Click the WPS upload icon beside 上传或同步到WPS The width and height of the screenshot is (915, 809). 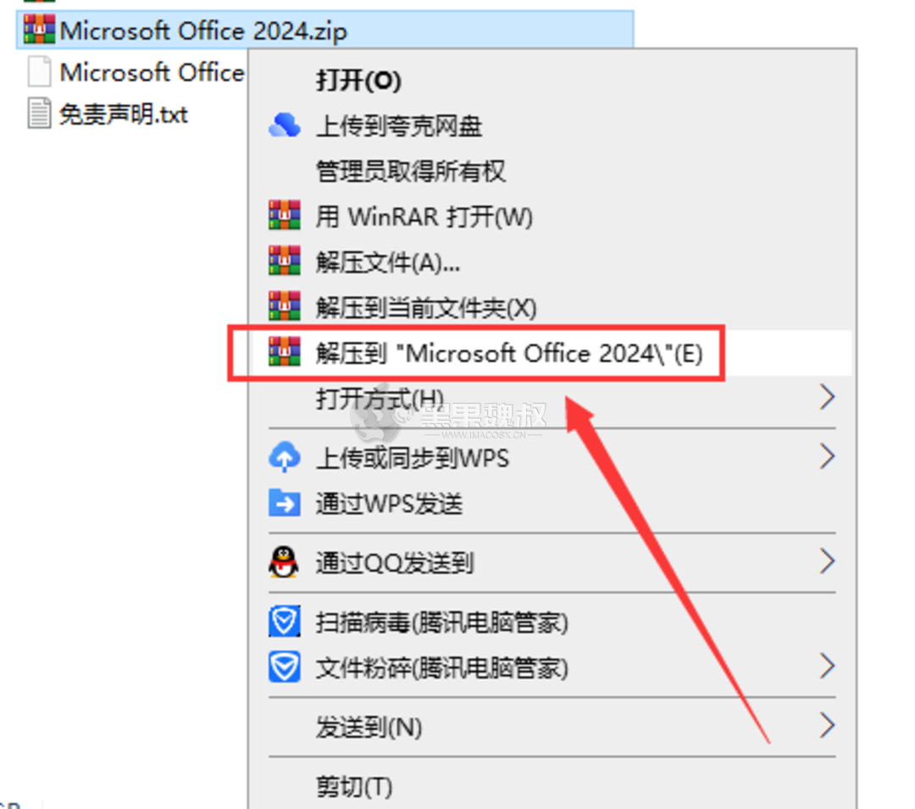(285, 457)
